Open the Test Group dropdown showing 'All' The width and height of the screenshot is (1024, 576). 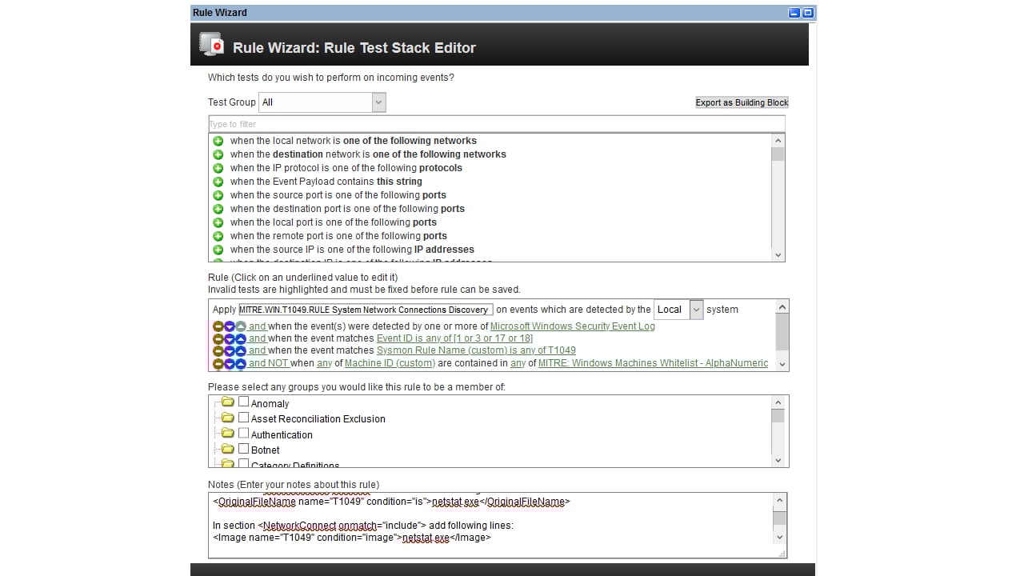pos(378,102)
